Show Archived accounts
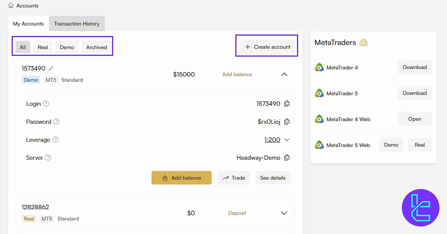 (x=97, y=47)
